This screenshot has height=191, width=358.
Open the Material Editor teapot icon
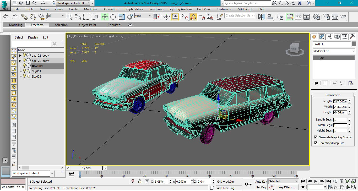click(317, 17)
